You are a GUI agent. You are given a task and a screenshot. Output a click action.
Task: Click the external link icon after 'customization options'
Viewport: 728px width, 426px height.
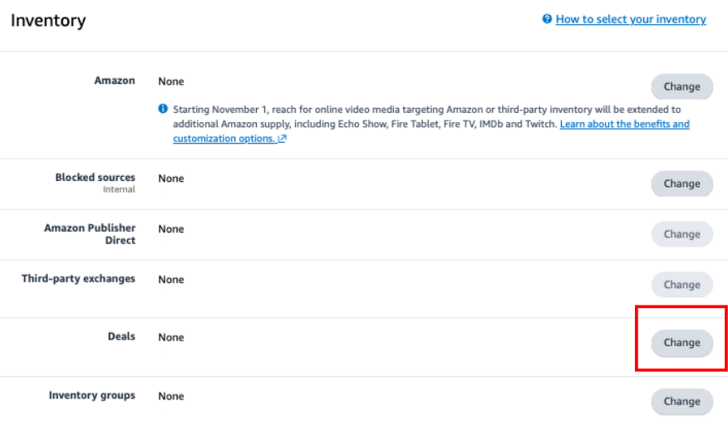[283, 139]
